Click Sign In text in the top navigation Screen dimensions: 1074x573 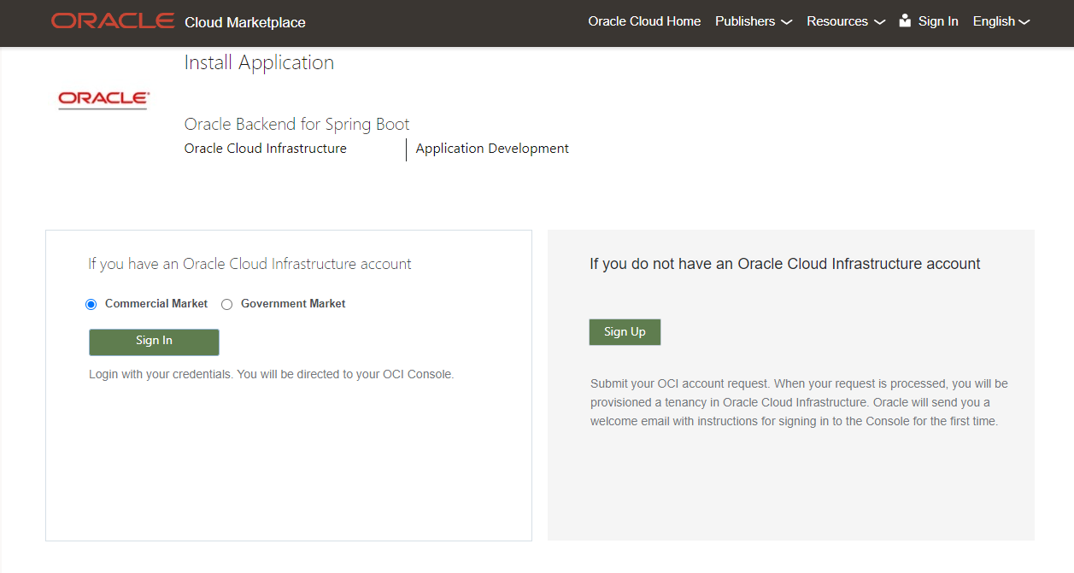[938, 21]
